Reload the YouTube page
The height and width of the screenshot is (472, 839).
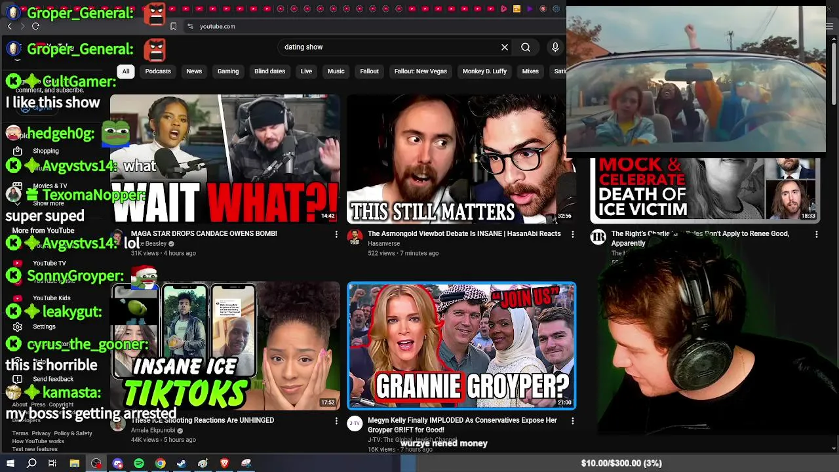35,26
